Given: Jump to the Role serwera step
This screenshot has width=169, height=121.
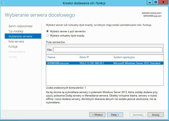Looking at the screenshot, I should tap(16, 41).
